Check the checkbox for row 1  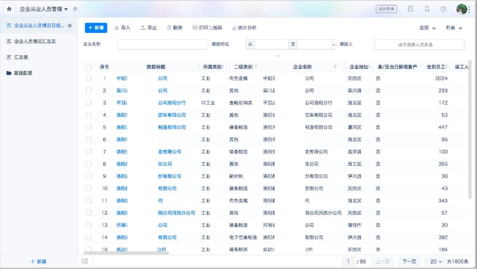tap(89, 78)
